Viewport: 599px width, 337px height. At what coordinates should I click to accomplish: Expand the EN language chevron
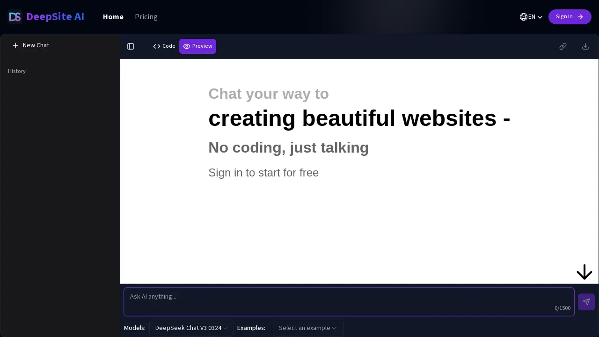(540, 17)
